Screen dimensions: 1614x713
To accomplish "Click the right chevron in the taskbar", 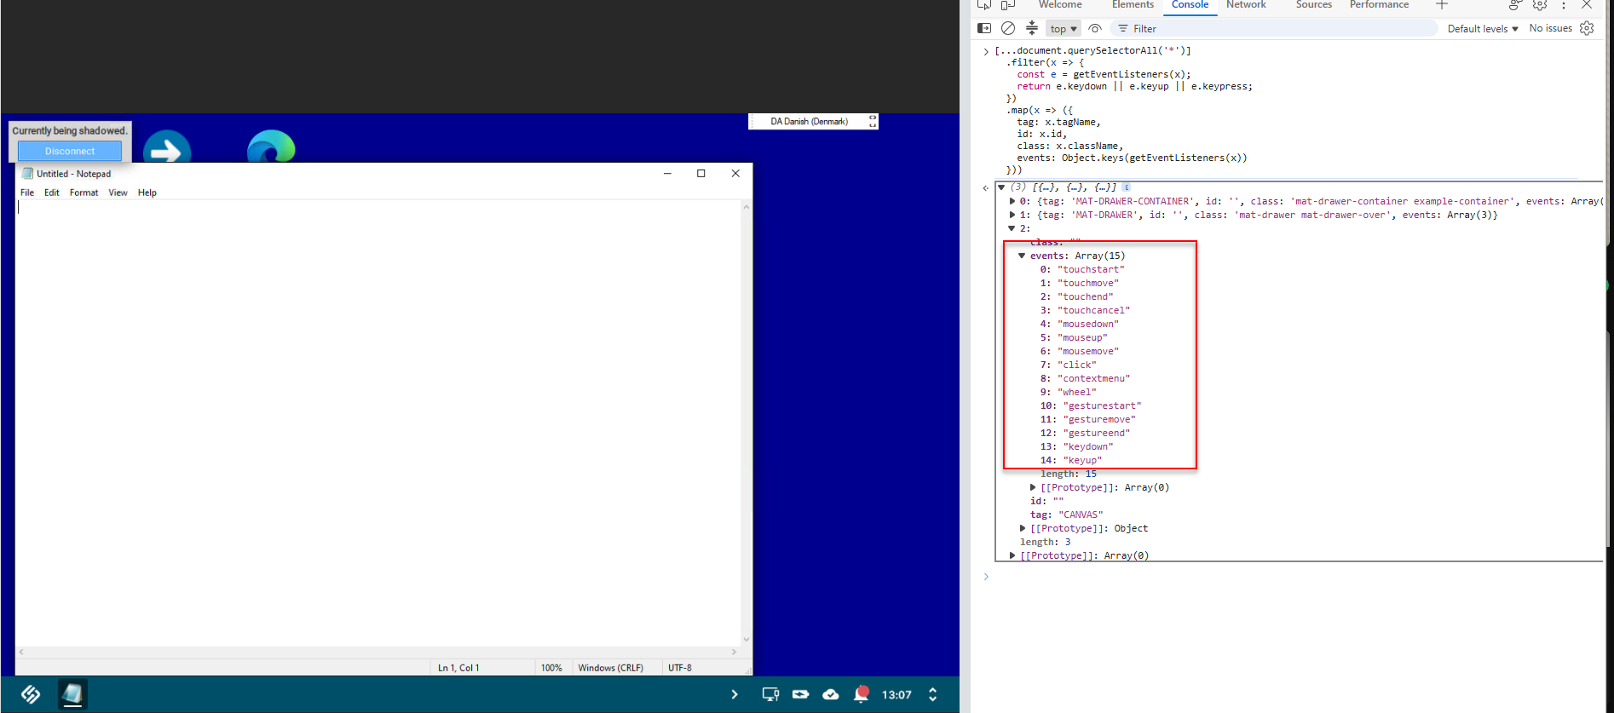I will click(735, 694).
